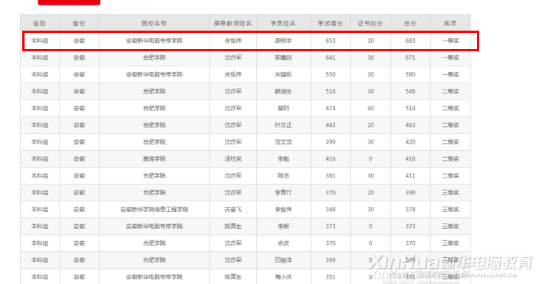Select the 总分 column header
539x284 pixels.
point(410,24)
